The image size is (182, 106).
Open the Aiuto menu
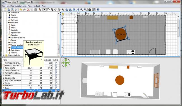[x=44, y=6]
